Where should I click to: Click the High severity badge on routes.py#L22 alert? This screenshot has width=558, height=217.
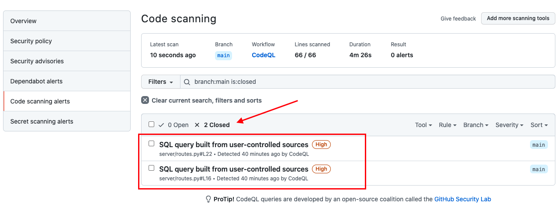tap(321, 145)
